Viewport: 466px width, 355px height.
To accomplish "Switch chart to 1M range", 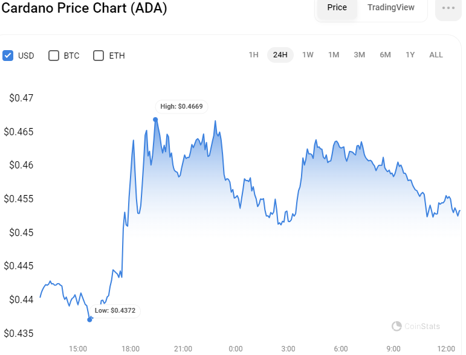I will coord(334,55).
